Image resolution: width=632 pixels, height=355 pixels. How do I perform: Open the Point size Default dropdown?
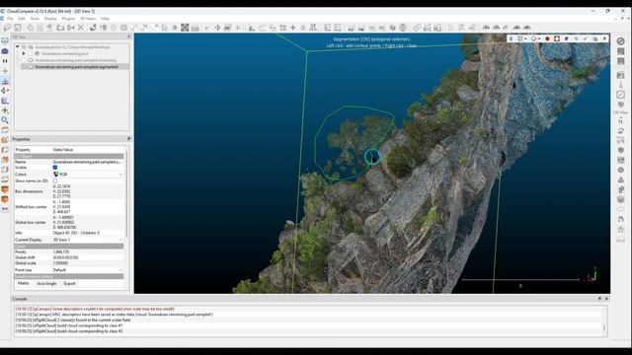88,270
